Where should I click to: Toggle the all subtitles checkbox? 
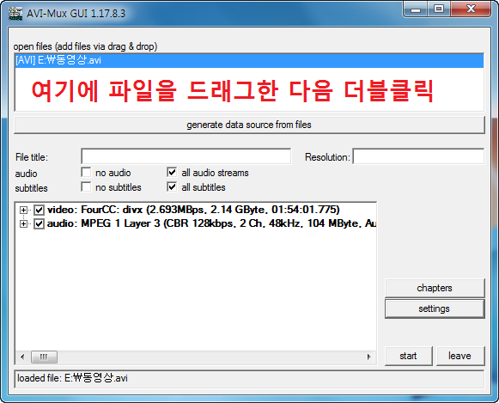(172, 186)
